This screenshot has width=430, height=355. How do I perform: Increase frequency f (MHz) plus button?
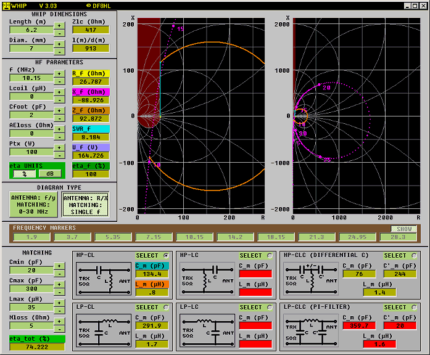59,73
